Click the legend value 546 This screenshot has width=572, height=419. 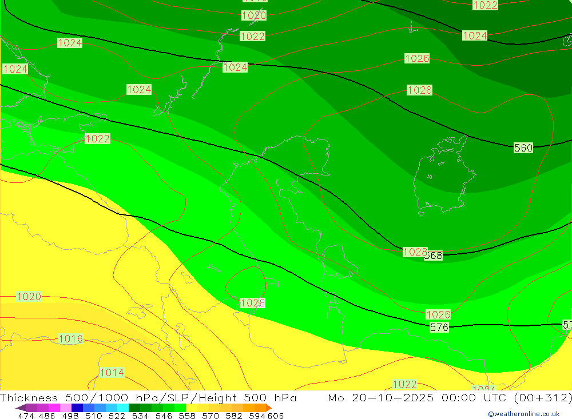coord(164,416)
